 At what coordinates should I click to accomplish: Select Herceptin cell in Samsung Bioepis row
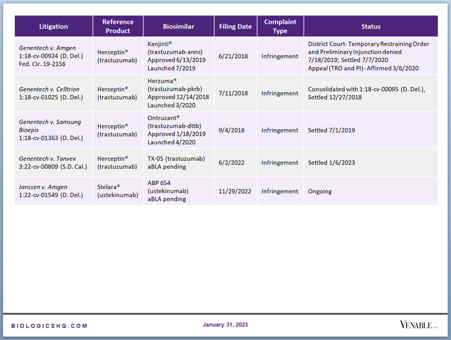click(x=118, y=130)
